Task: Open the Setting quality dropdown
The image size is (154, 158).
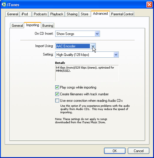Action: [87, 55]
